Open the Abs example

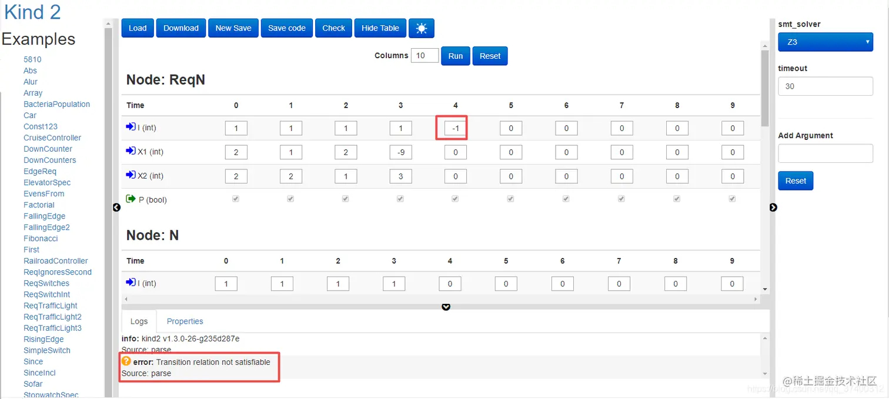(x=30, y=71)
